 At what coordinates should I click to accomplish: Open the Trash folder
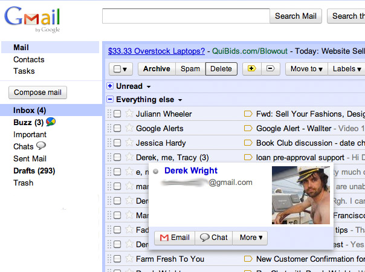24,183
